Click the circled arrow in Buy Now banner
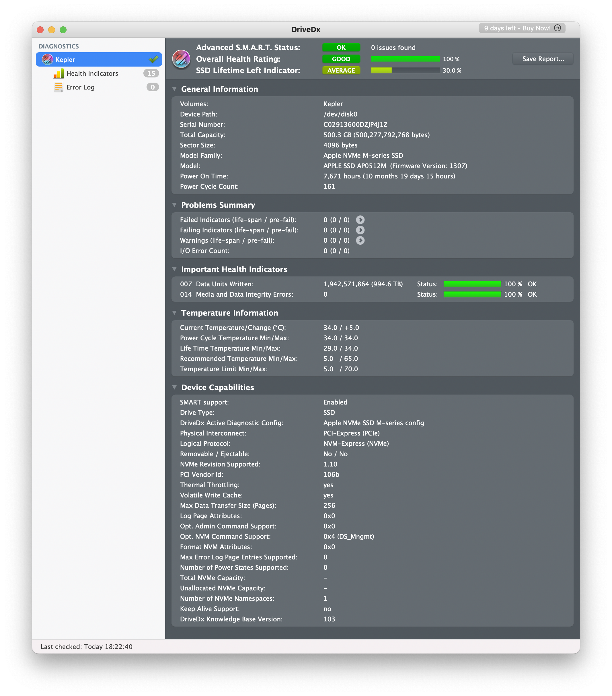612x696 pixels. click(558, 28)
